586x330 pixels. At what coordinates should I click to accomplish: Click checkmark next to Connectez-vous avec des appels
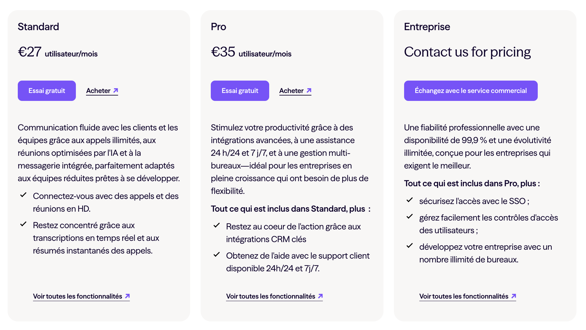23,195
